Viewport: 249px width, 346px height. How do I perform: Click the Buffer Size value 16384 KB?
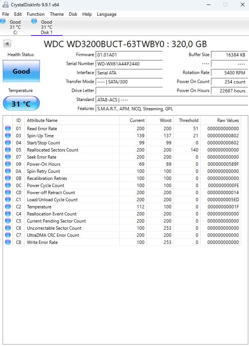click(x=229, y=55)
